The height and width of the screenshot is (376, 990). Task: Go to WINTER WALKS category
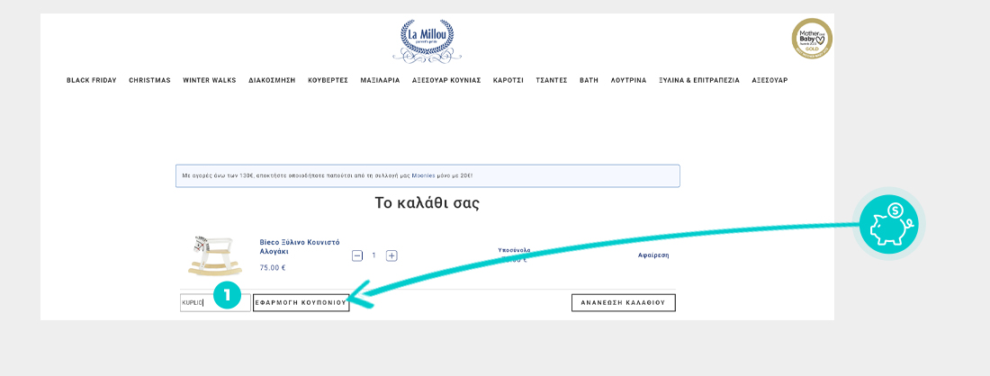(x=209, y=80)
